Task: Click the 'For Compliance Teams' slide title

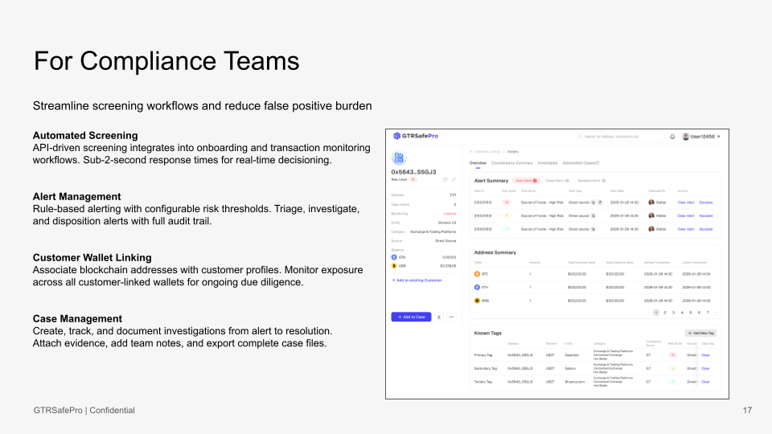Action: (166, 61)
